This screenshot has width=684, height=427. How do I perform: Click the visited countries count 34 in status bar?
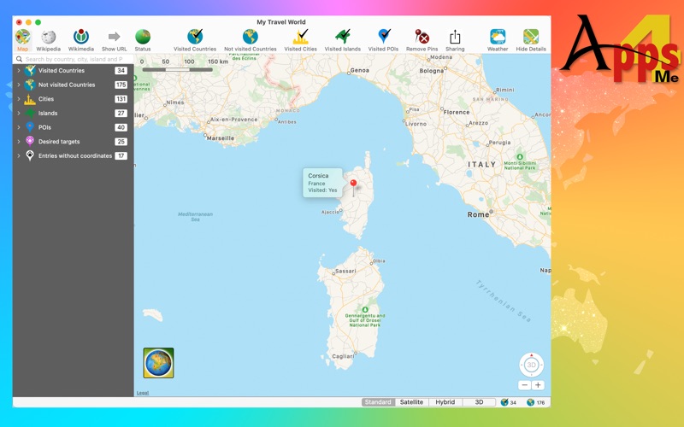[509, 402]
